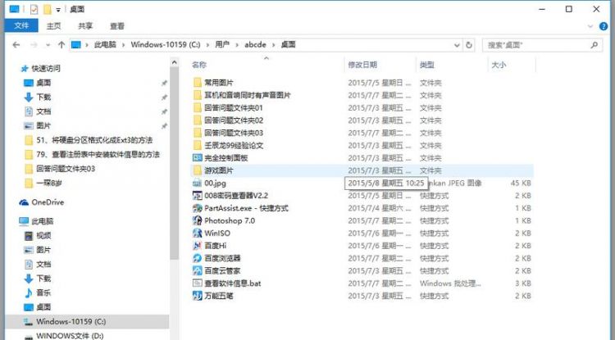Select the 万能五笔 shortcut icon

coord(197,296)
